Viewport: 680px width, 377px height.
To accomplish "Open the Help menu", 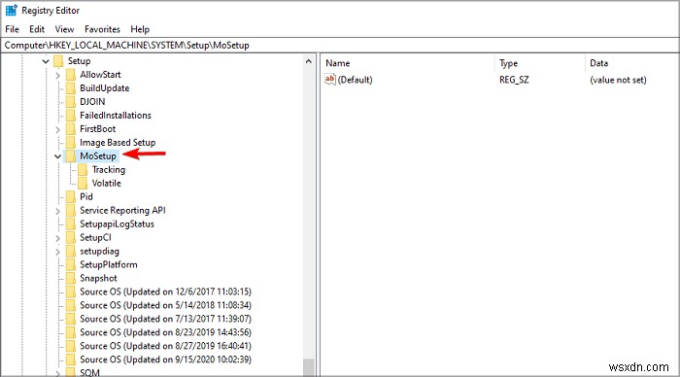I will coord(140,29).
